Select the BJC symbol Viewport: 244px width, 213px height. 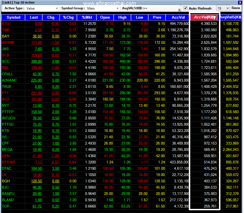(x=5, y=187)
